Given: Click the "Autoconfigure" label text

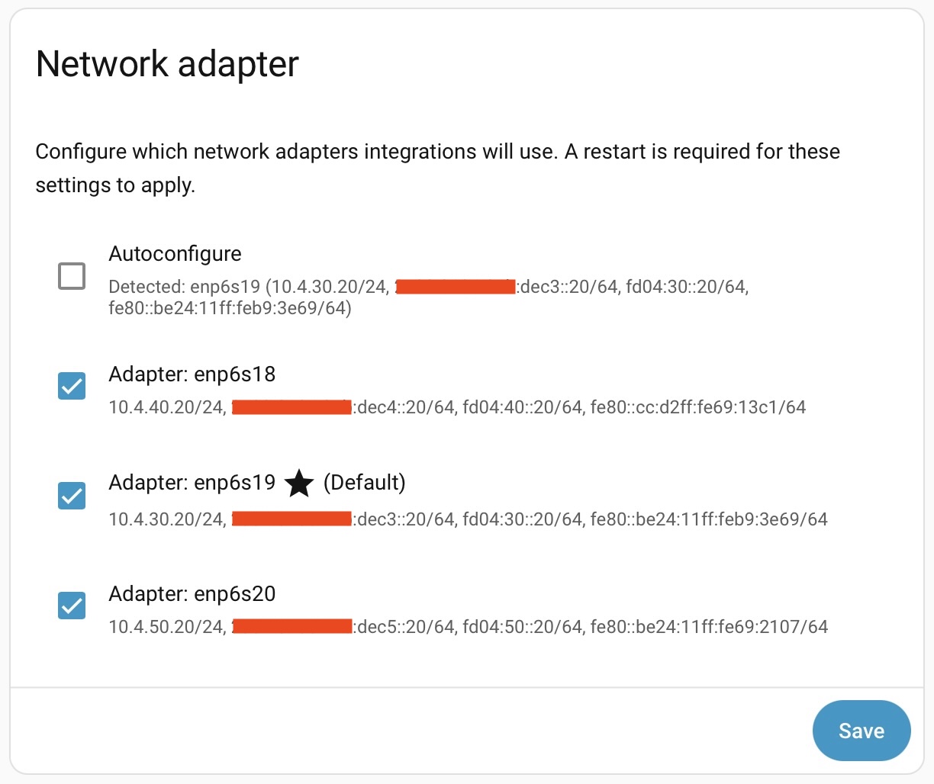Looking at the screenshot, I should click(x=175, y=254).
